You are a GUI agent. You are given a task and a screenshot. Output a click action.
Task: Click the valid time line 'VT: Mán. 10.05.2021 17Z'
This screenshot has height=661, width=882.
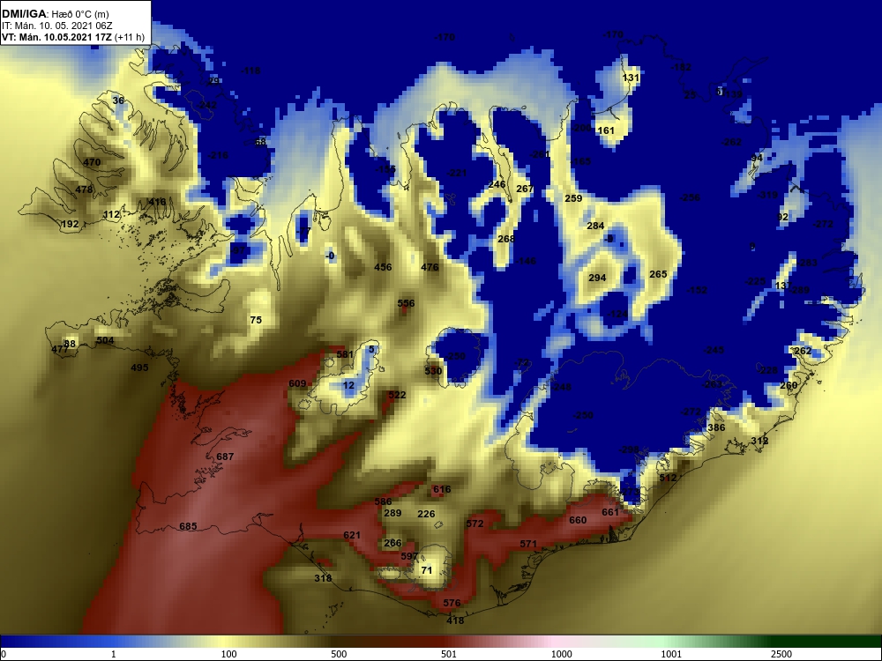point(56,38)
